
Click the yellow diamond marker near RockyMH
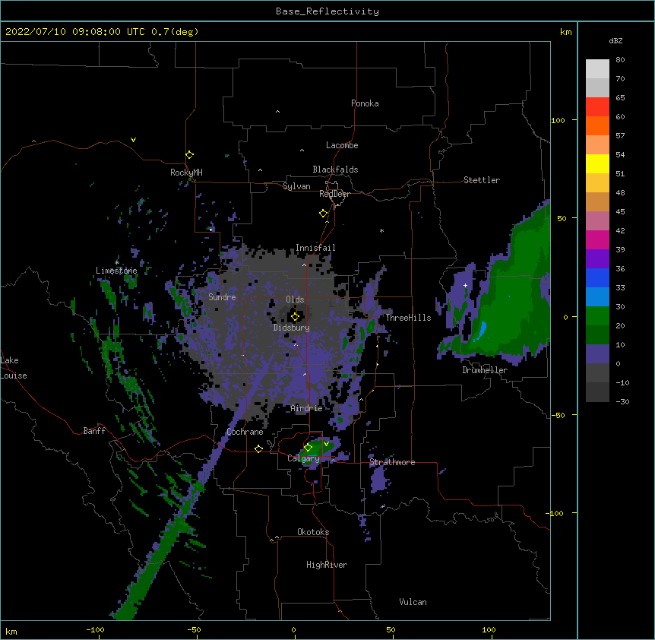(189, 154)
